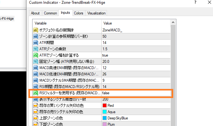This screenshot has height=126, width=213.
Task: Click the Red swatch for buy signal arrow
Action: (104, 106)
